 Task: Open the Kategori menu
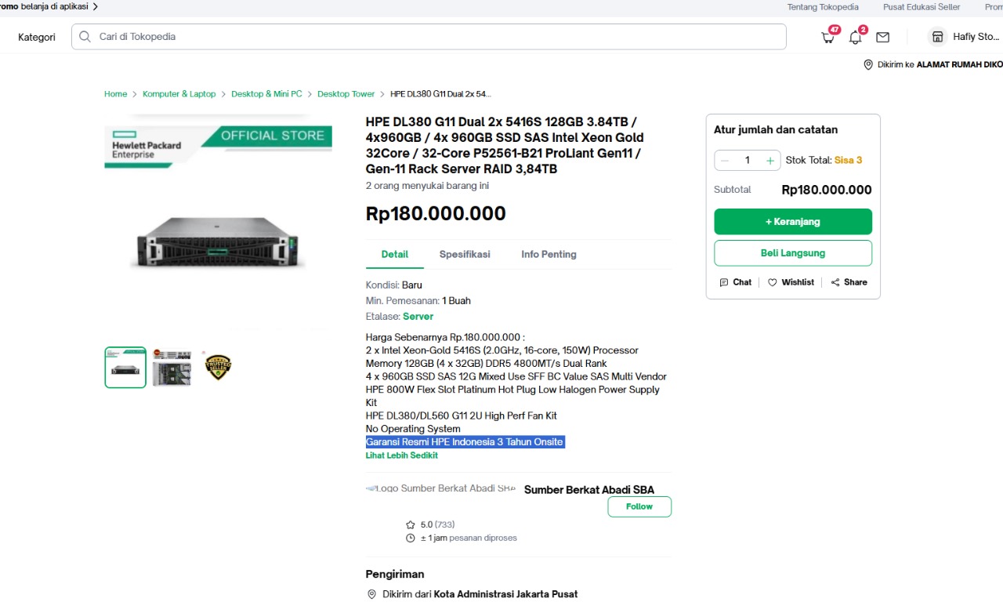tap(37, 37)
